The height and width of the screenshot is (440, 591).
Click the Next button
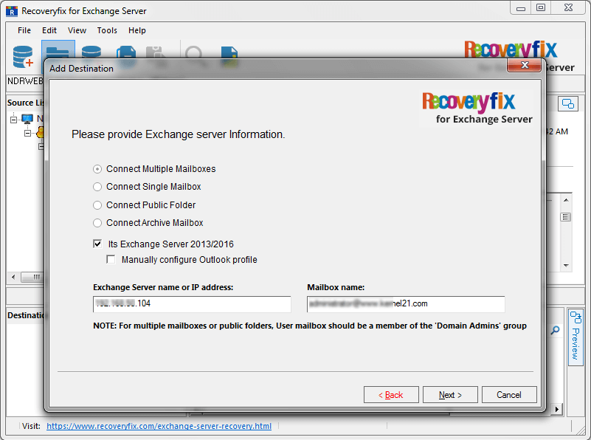450,395
